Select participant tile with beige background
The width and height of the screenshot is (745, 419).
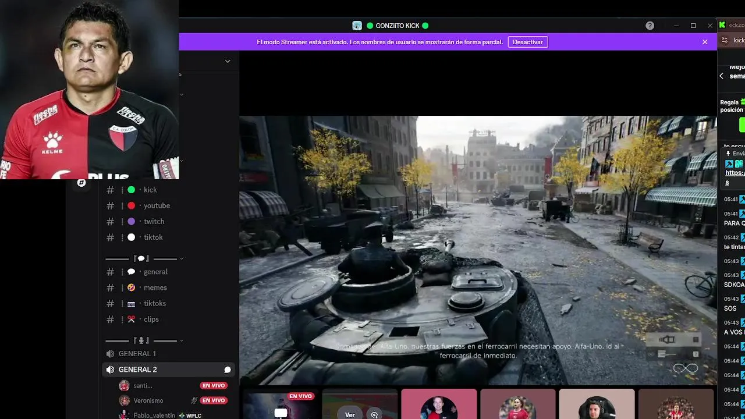pyautogui.click(x=597, y=404)
